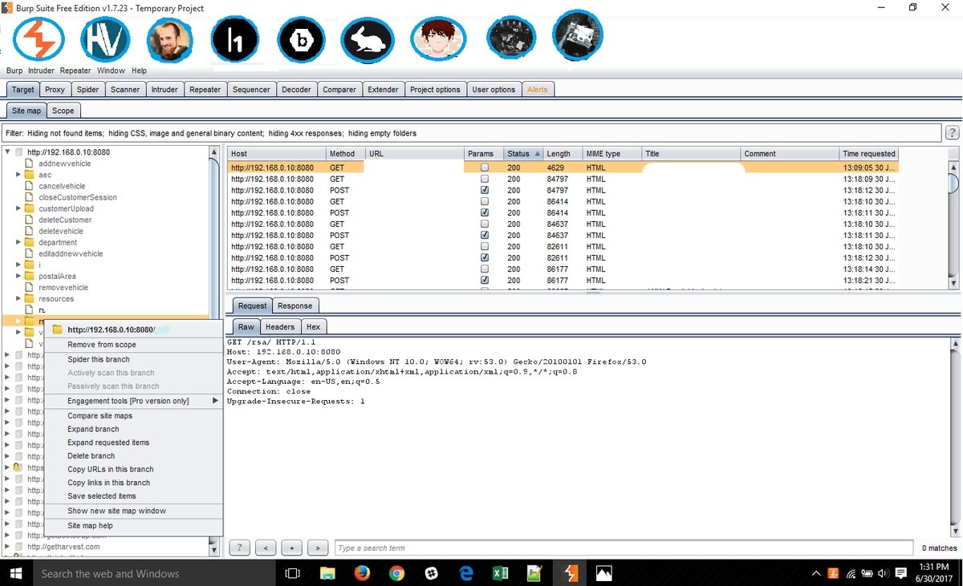Choose Remove from scope in context menu
Viewport: 963px width, 586px height.
(102, 344)
